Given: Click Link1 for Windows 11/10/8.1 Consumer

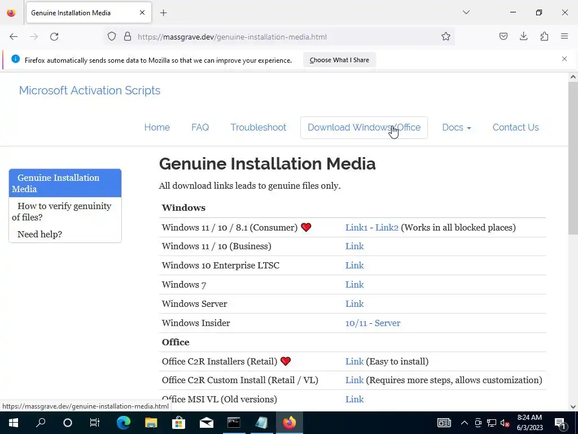Looking at the screenshot, I should click(357, 227).
